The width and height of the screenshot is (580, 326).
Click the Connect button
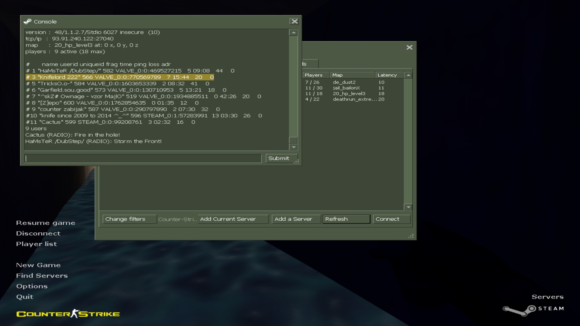(x=392, y=219)
